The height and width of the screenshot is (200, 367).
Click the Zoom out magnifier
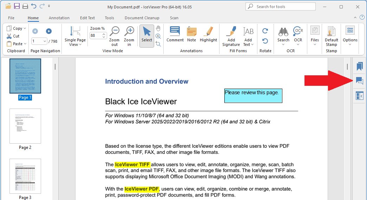coord(114,36)
